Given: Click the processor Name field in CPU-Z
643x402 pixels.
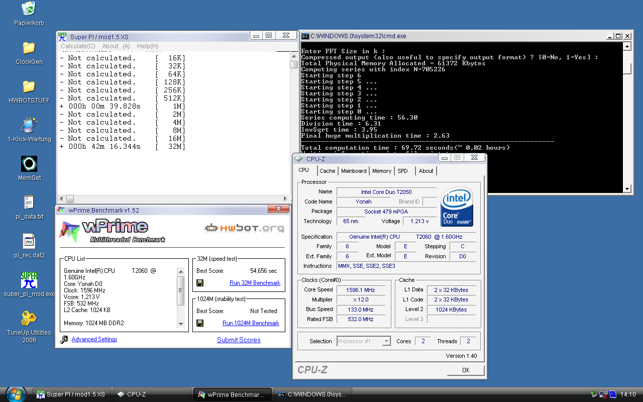Looking at the screenshot, I should point(386,192).
